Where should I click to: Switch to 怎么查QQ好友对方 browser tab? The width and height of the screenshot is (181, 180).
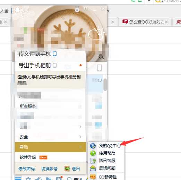click(145, 22)
